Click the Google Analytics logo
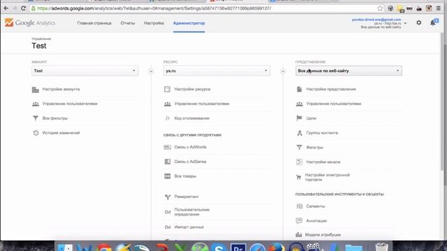The height and width of the screenshot is (251, 447). point(30,23)
